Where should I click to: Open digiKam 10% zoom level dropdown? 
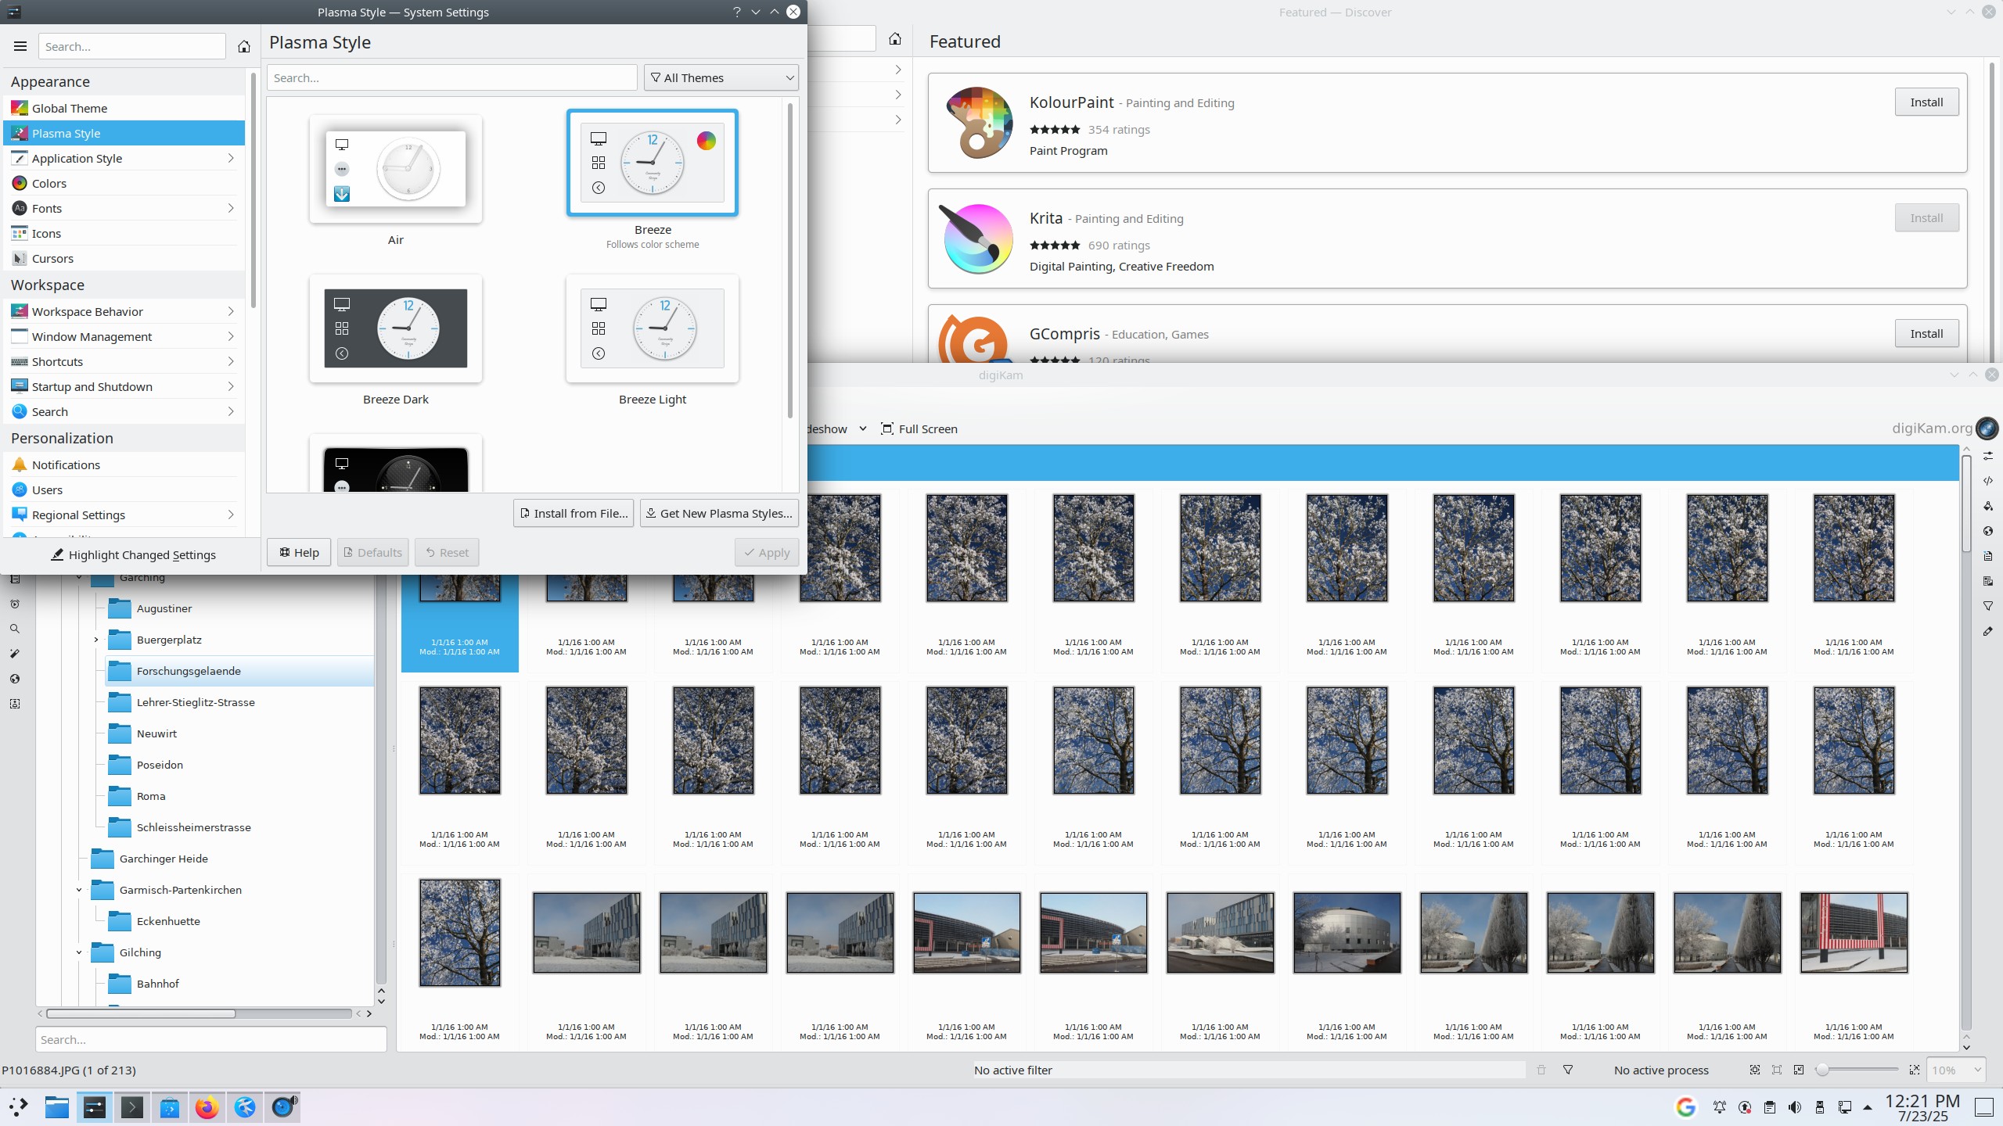click(1956, 1070)
